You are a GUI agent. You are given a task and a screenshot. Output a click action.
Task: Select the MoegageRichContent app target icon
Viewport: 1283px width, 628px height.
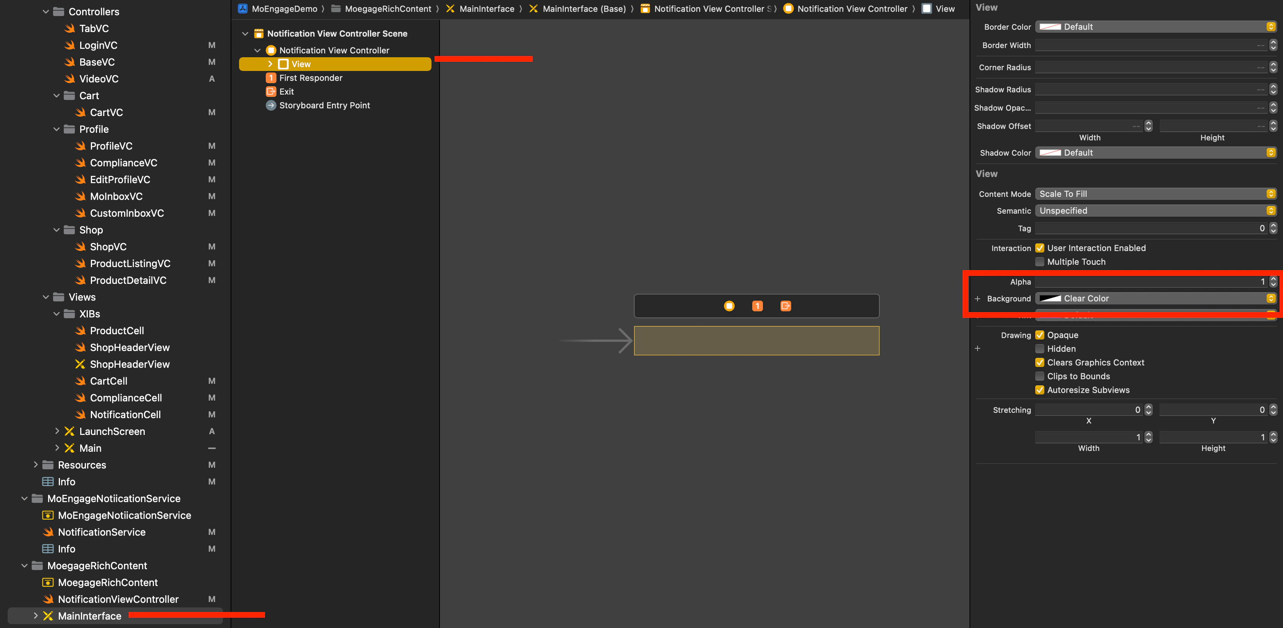point(47,582)
